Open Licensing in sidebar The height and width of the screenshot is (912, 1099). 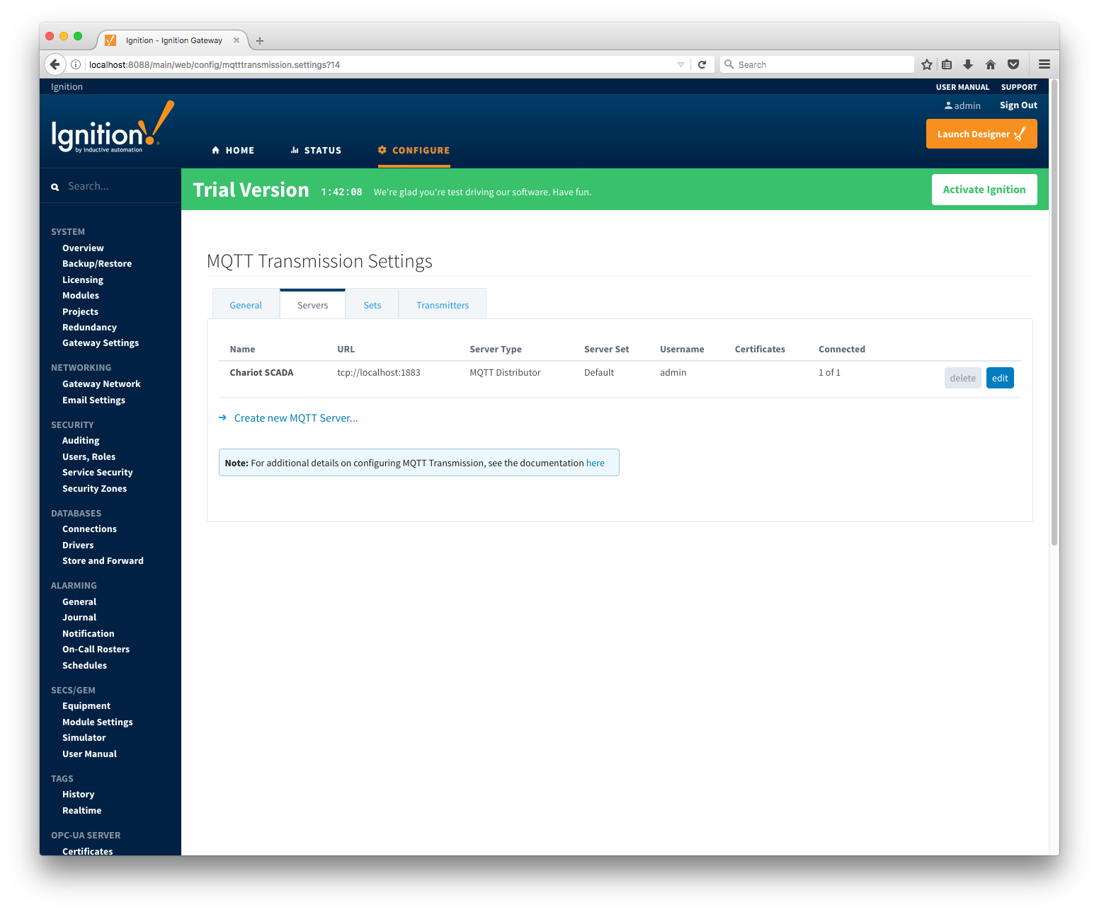(83, 280)
